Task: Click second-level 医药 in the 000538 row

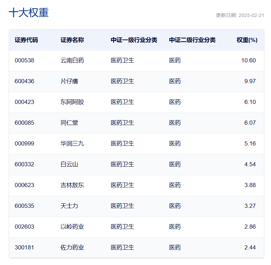Action: pos(175,61)
